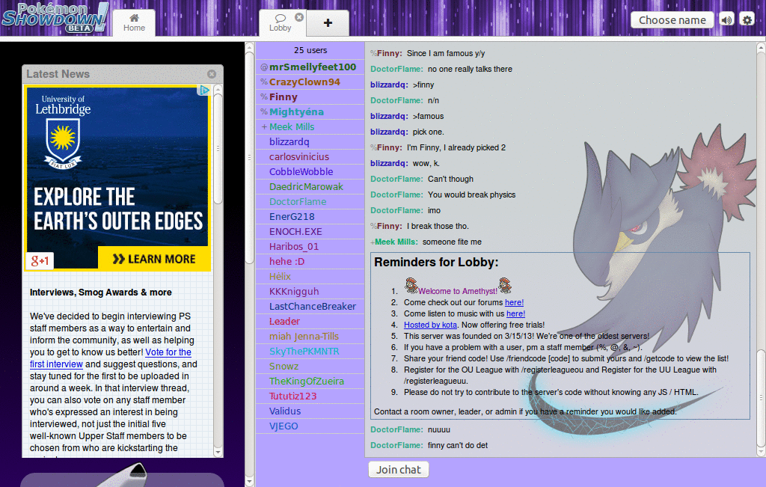The width and height of the screenshot is (766, 487).
Task: Click the Choose name button
Action: tap(672, 20)
